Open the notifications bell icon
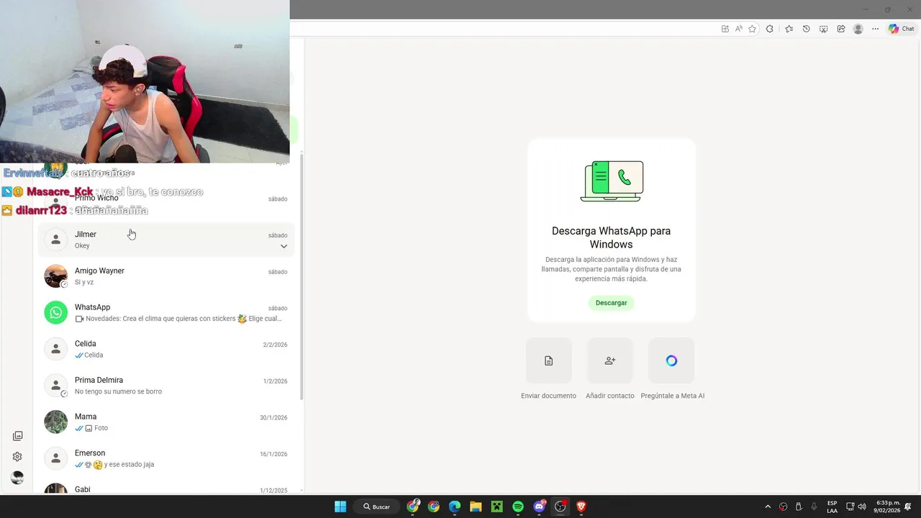The width and height of the screenshot is (921, 518). click(x=908, y=506)
